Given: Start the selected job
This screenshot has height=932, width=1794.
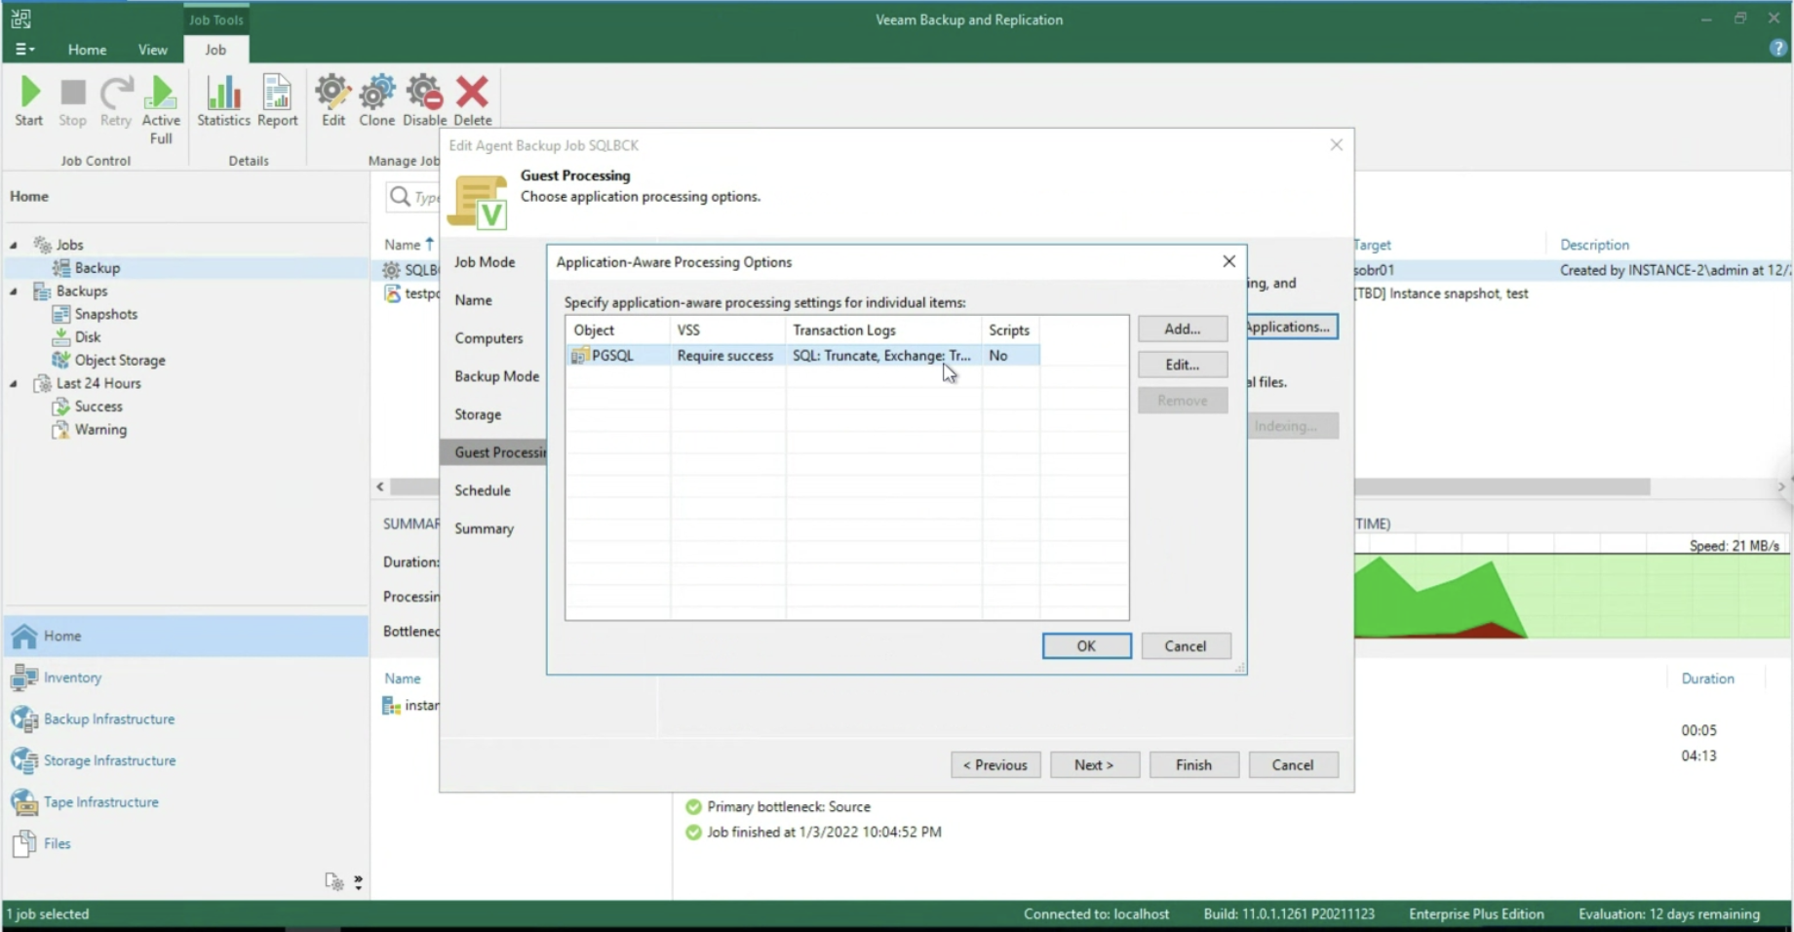Looking at the screenshot, I should [x=29, y=101].
